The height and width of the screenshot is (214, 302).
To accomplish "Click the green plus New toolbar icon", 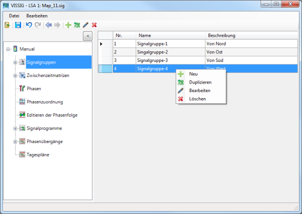I will tap(68, 25).
